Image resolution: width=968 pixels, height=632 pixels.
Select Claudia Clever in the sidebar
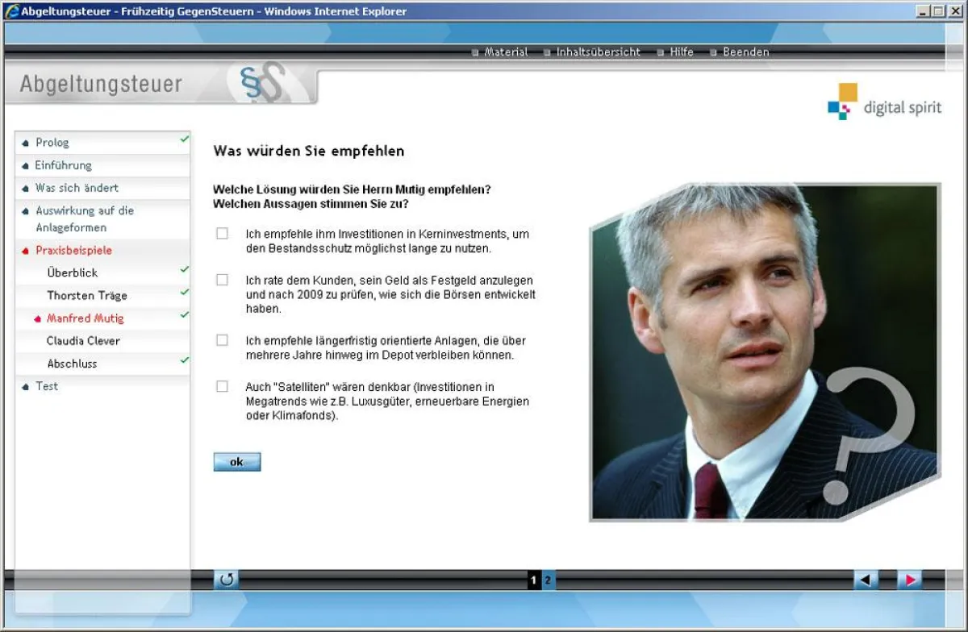[83, 341]
